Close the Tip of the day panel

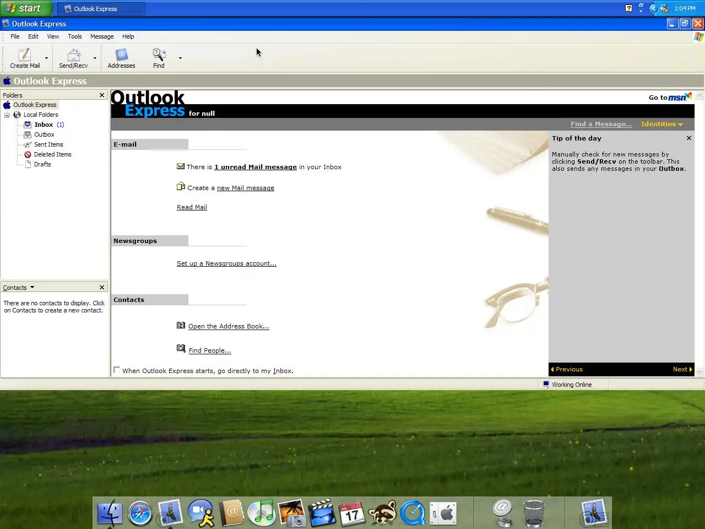(x=689, y=138)
